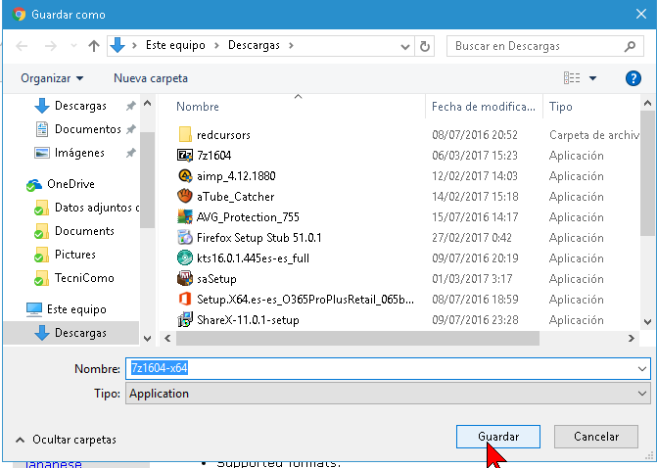
Task: Click the Chrome icon in title bar
Action: (19, 15)
